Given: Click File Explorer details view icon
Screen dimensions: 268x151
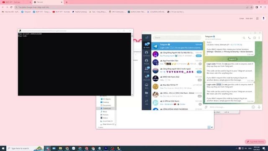Looking at the screenshot, I should pyautogui.click(x=209, y=127).
